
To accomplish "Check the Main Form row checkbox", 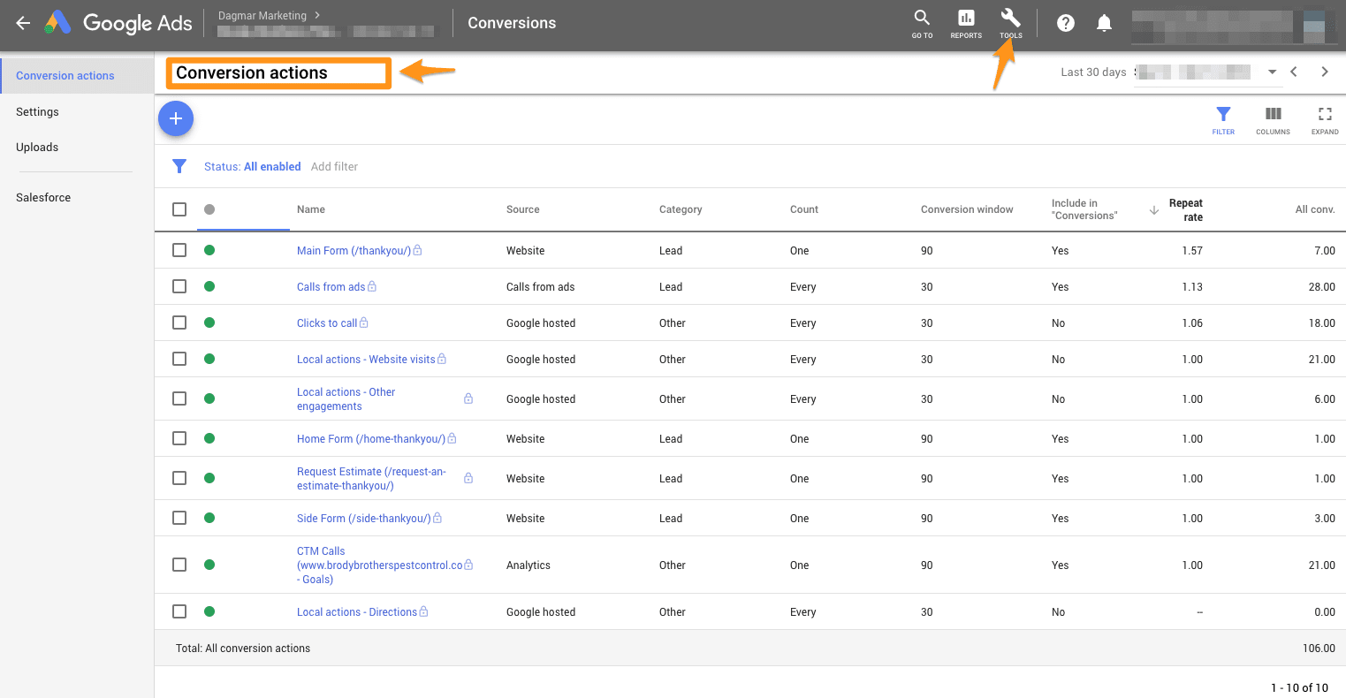I will click(179, 250).
